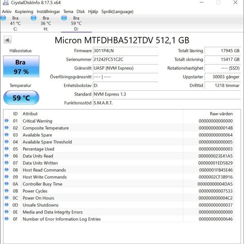Click status icon of Percentage Used row
Viewport: 244px width, 244px height.
point(7,148)
